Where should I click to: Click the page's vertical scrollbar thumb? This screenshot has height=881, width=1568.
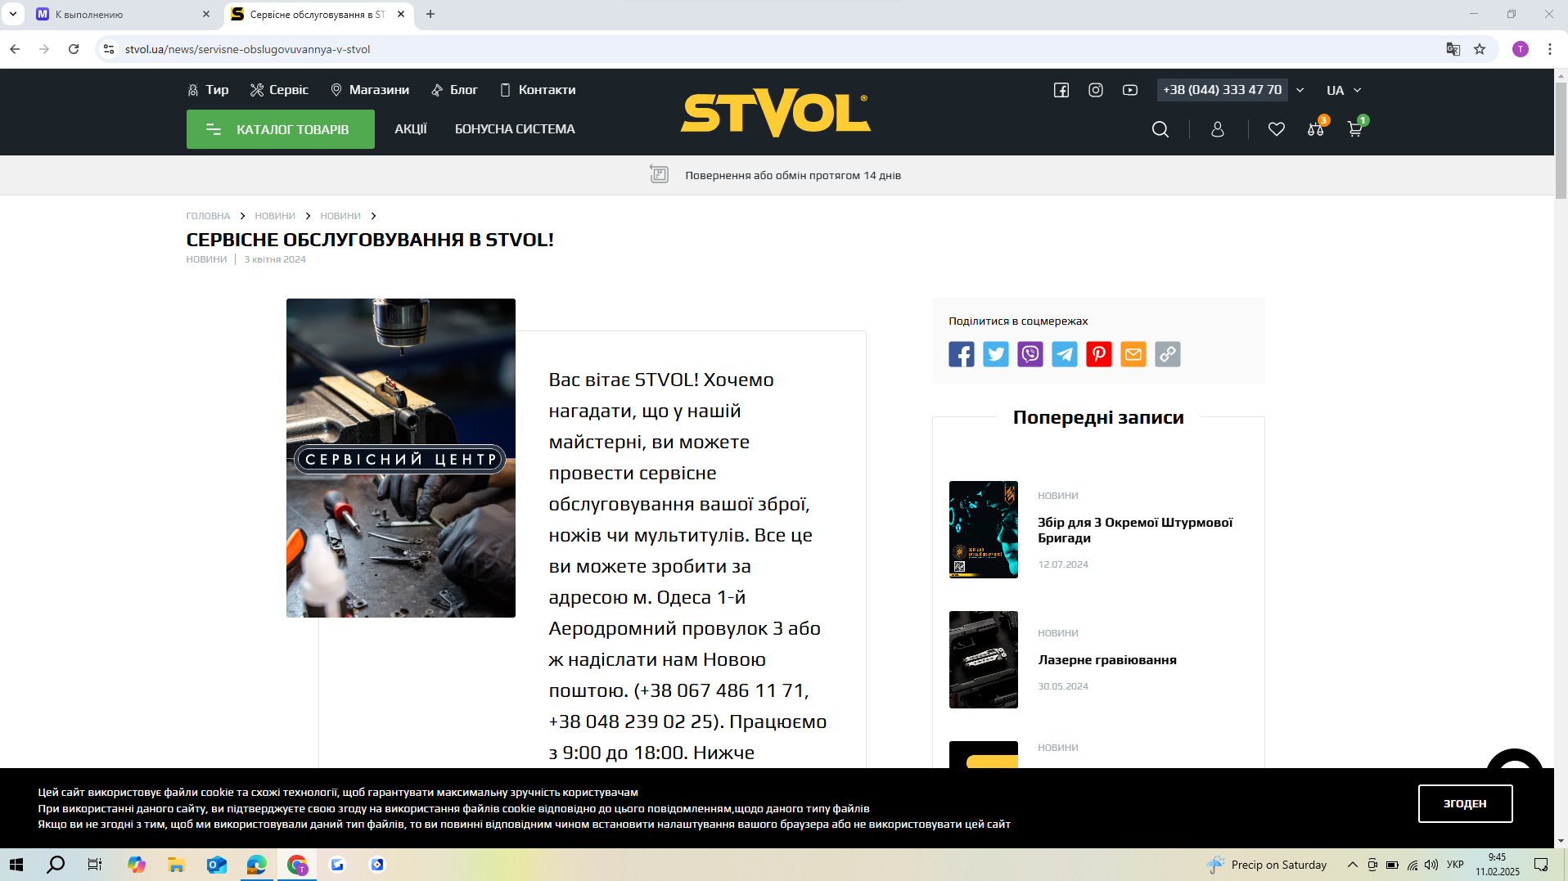(x=1561, y=139)
